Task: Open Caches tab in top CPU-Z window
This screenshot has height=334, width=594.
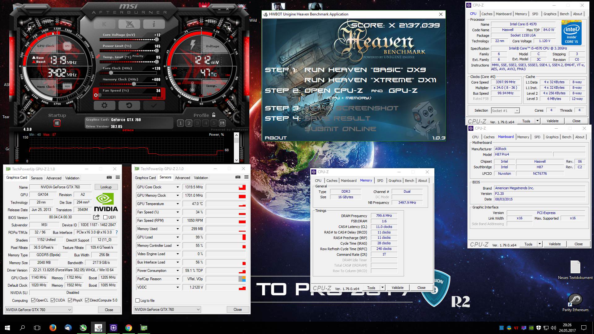Action: 487,14
